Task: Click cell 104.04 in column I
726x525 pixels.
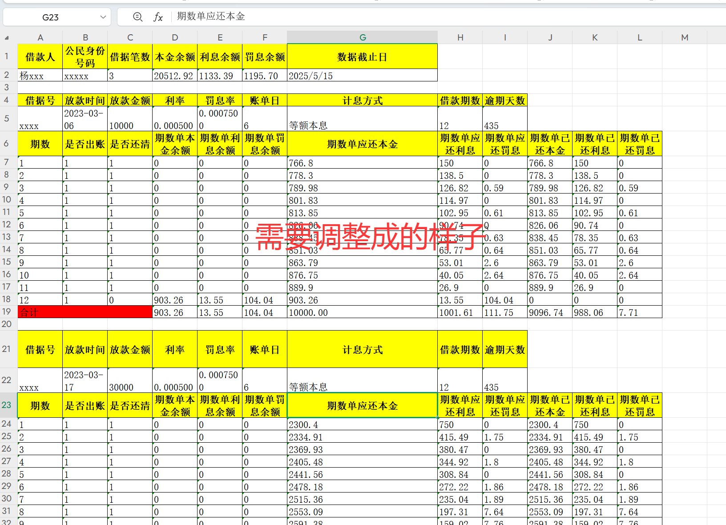Action: coord(505,299)
